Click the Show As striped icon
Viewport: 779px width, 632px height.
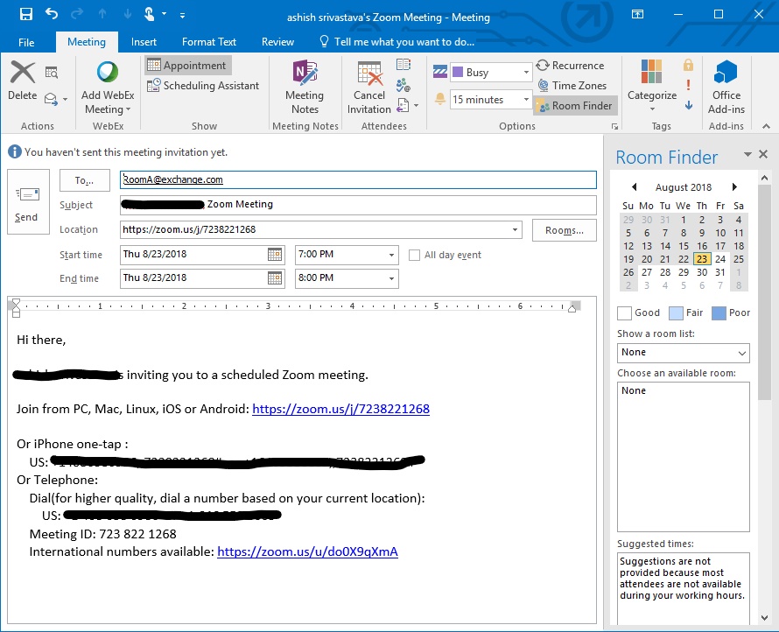[440, 72]
